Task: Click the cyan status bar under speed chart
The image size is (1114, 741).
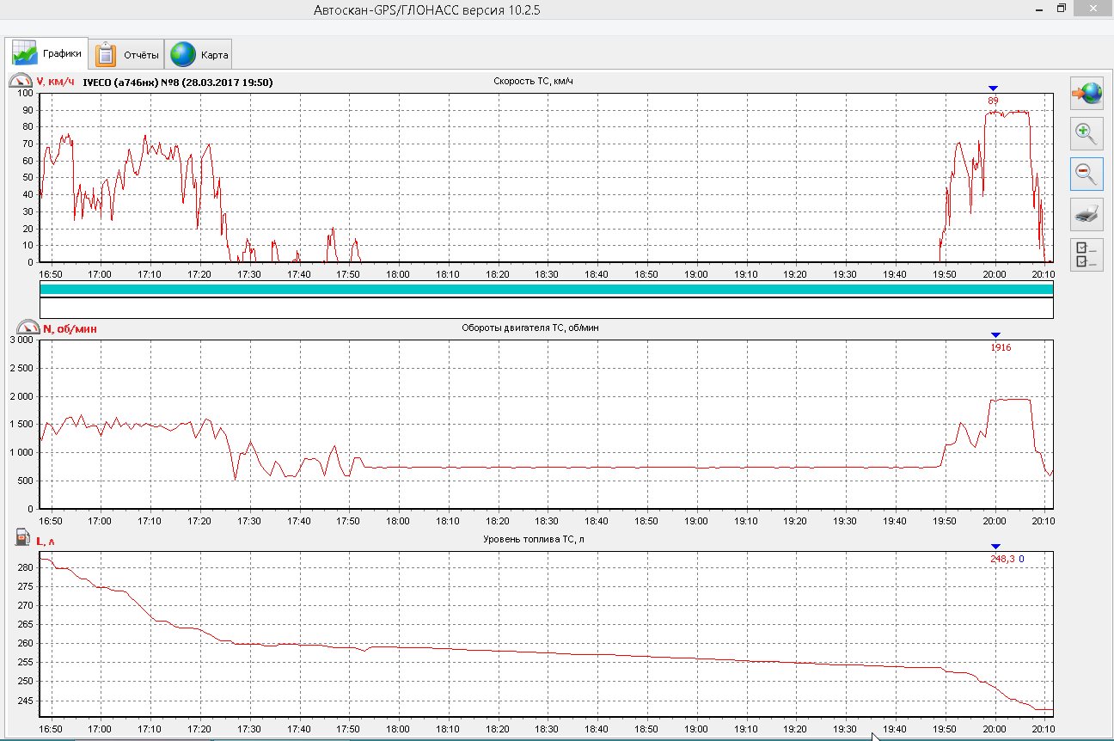Action: (x=546, y=289)
